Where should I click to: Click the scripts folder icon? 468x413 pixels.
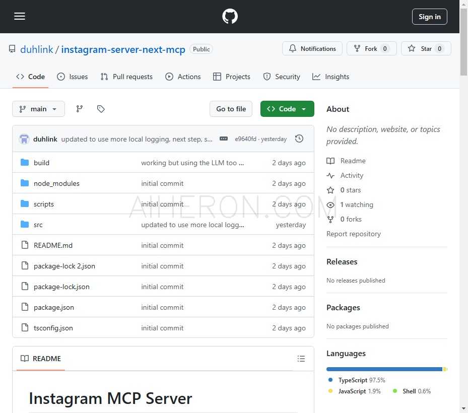pyautogui.click(x=25, y=203)
